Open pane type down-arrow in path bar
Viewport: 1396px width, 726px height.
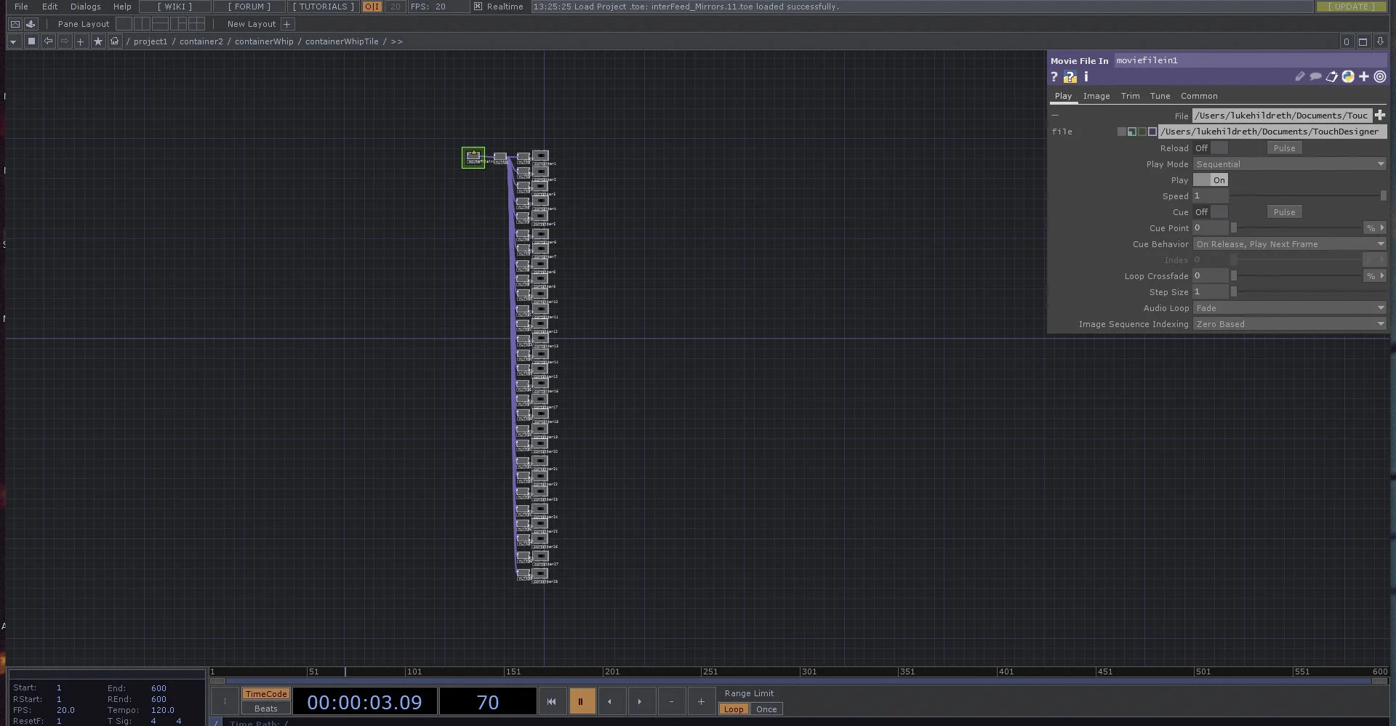click(x=13, y=41)
